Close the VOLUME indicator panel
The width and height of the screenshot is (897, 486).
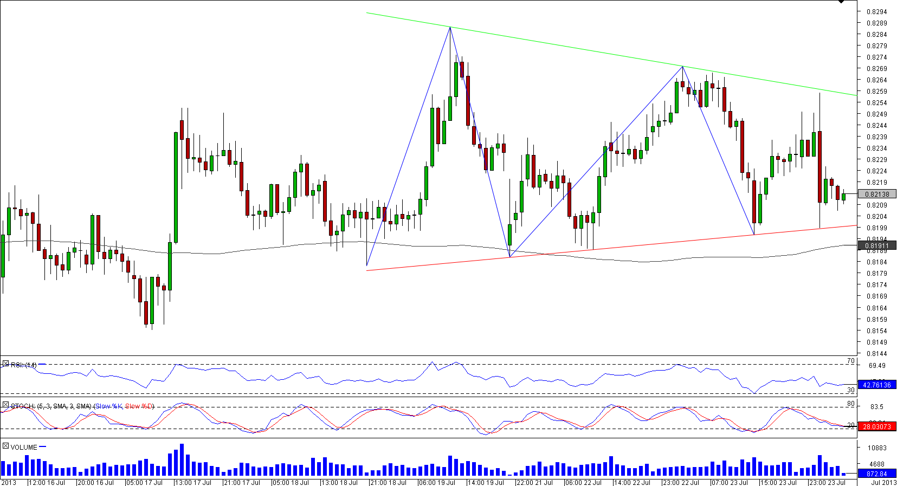pyautogui.click(x=5, y=446)
